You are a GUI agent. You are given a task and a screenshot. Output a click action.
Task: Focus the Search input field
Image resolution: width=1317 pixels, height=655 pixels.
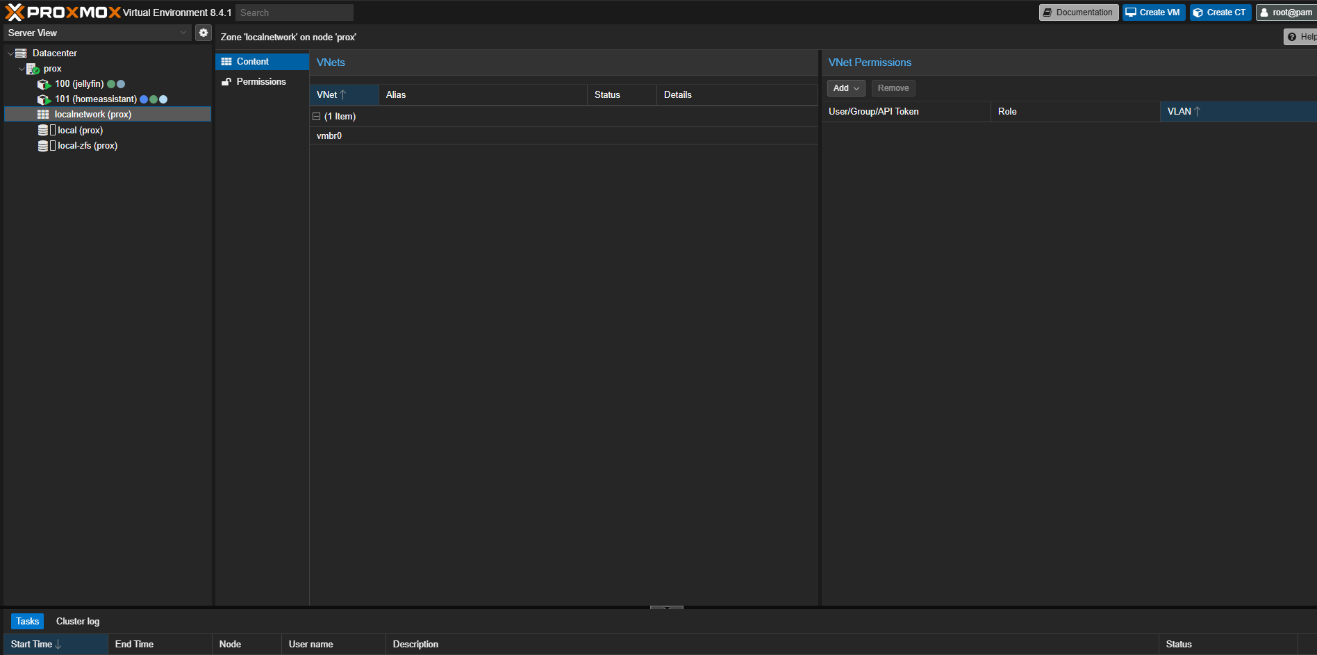(295, 13)
